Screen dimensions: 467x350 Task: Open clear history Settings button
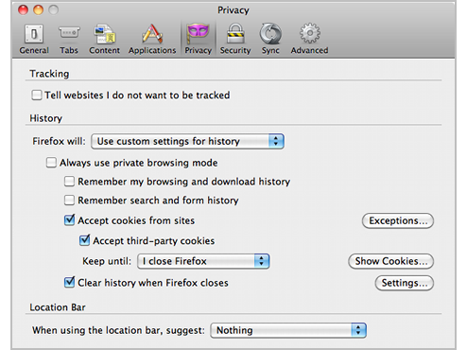click(405, 283)
